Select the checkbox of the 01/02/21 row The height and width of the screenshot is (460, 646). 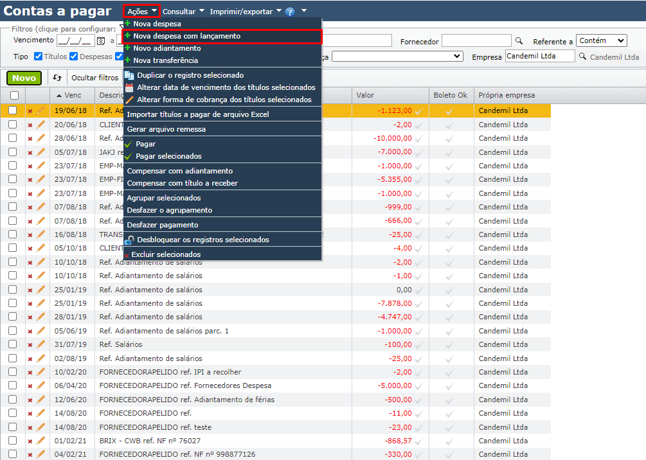tap(13, 441)
